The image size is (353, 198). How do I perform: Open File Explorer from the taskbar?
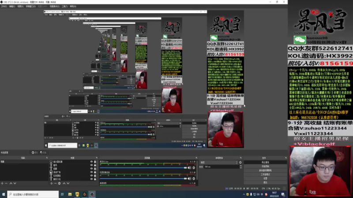(x=70, y=194)
